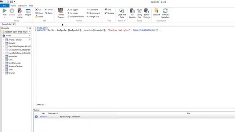The height and width of the screenshot is (132, 235).
Task: Convert selection To Lower case
Action: [x=73, y=13]
